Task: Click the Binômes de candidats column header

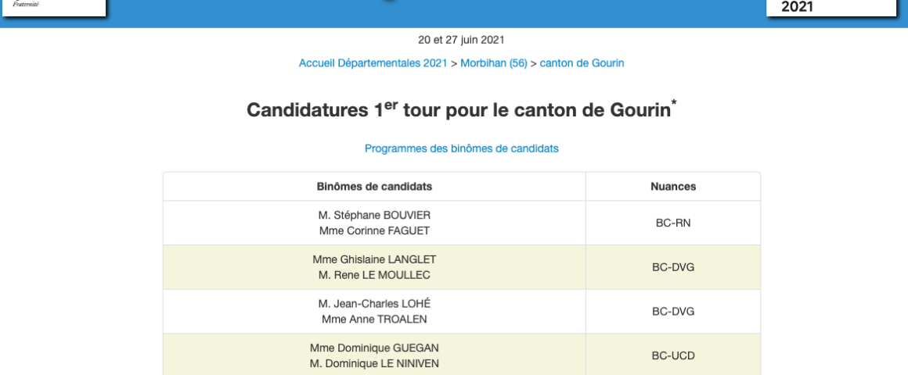Action: point(374,187)
